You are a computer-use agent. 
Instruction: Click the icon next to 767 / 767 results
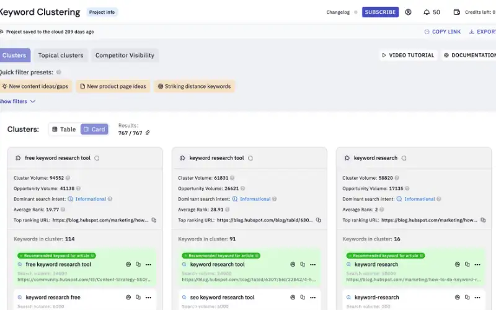tap(148, 133)
